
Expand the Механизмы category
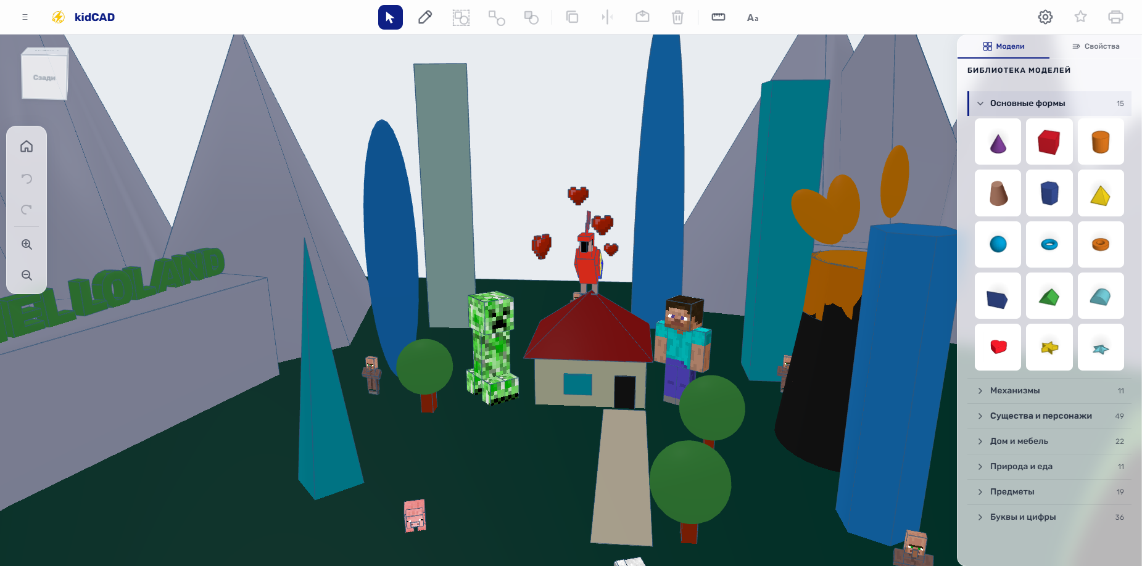pyautogui.click(x=1049, y=391)
